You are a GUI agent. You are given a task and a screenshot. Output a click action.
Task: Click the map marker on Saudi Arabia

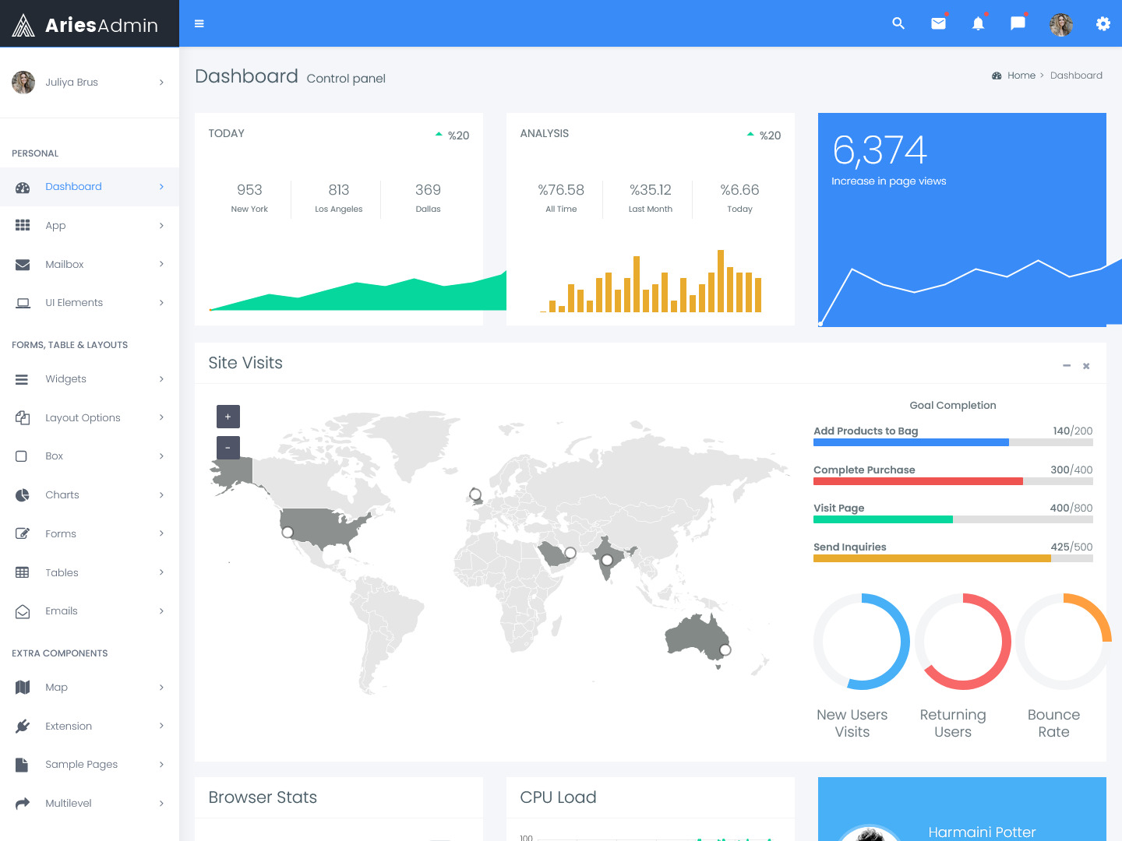click(x=570, y=553)
